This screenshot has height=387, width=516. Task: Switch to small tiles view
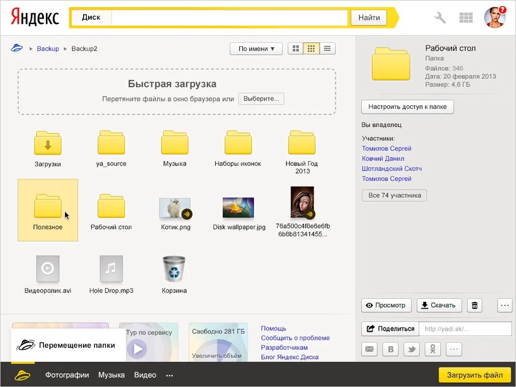[311, 49]
